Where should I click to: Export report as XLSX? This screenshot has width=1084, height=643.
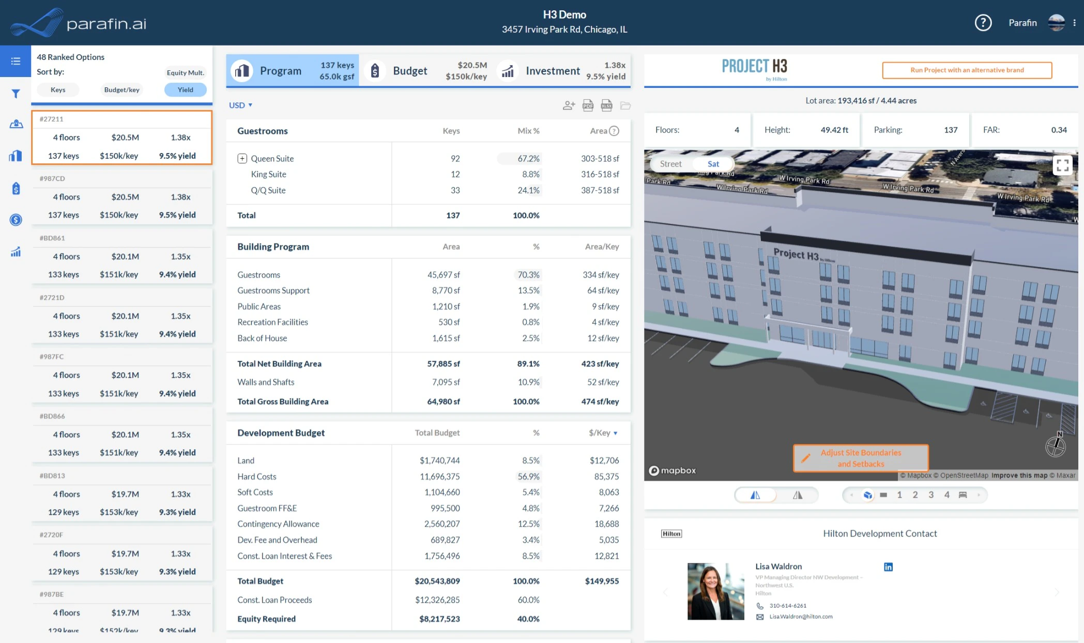[606, 105]
